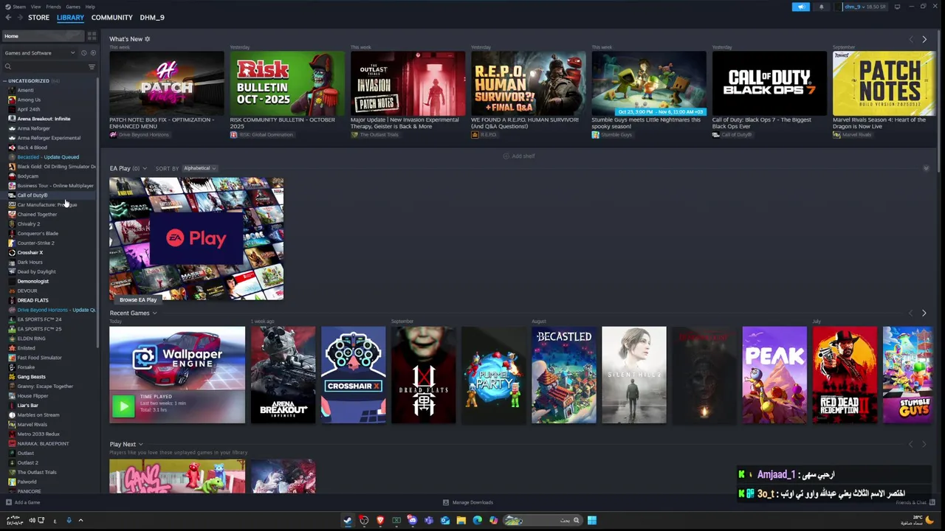Open Brave browser from taskbar
The image size is (945, 531).
tap(380, 520)
